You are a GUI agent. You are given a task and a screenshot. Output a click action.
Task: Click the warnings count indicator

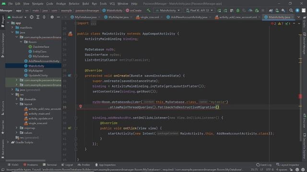tap(281, 23)
